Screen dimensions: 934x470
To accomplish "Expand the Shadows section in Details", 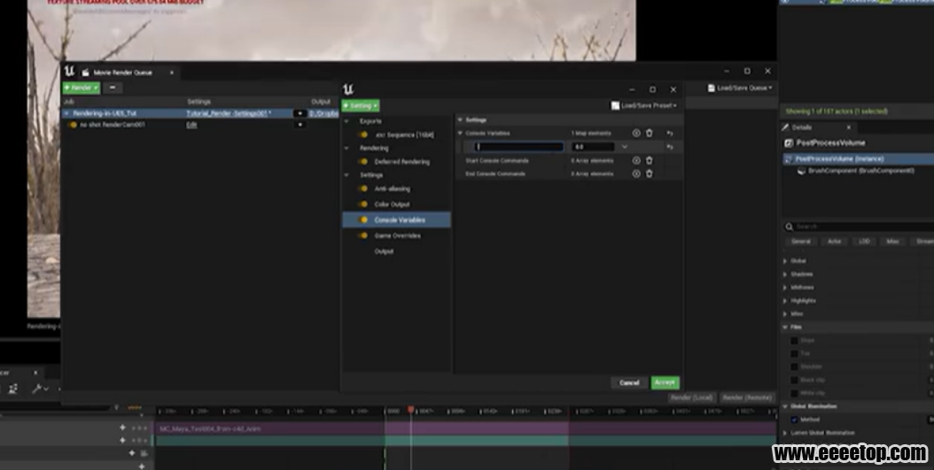I will [x=785, y=274].
